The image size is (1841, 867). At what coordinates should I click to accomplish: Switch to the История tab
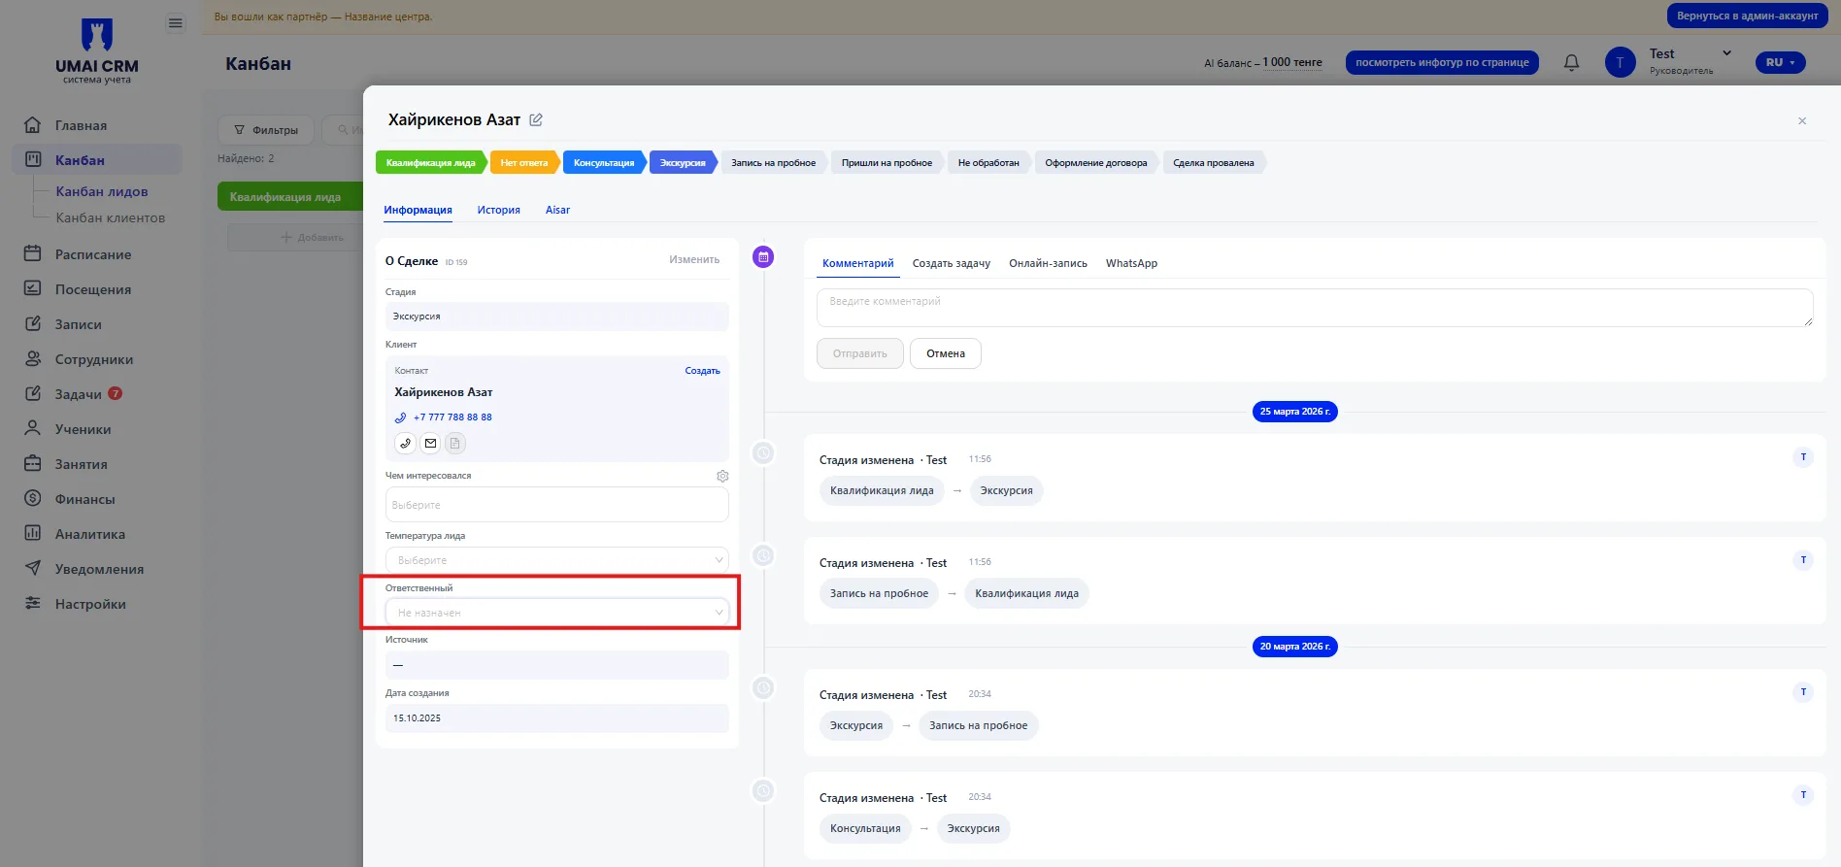pos(498,210)
